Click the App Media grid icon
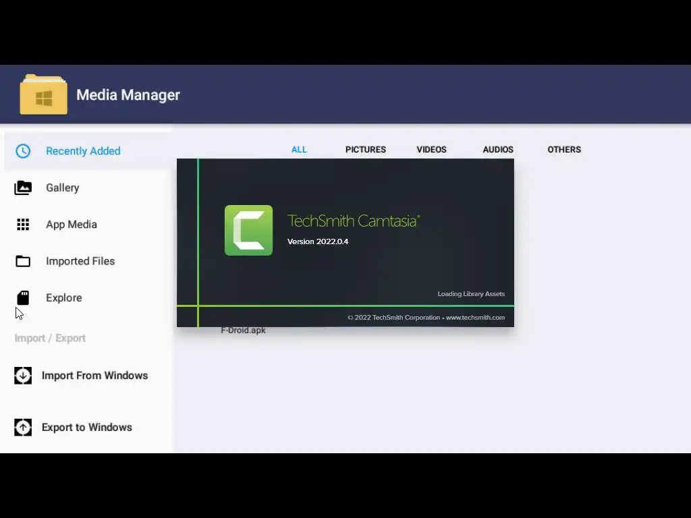The width and height of the screenshot is (691, 518). 23,224
